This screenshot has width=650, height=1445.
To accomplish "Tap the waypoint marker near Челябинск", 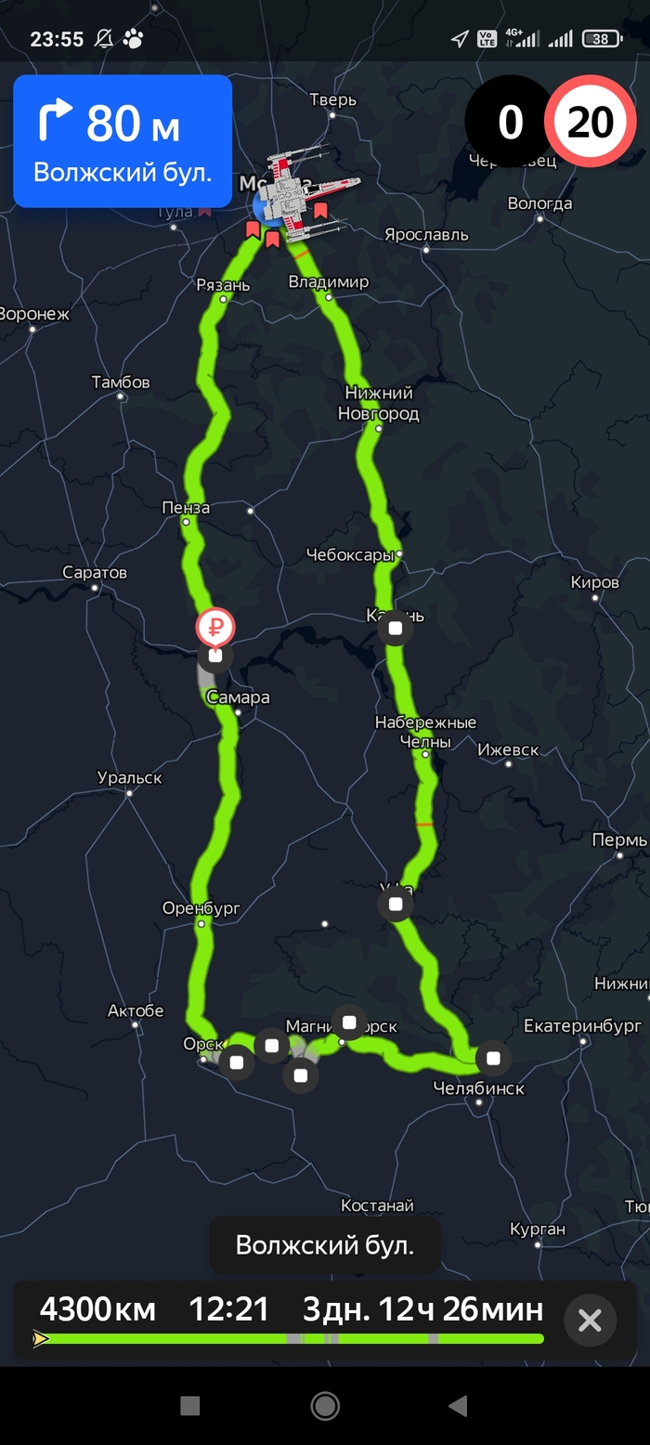I will coord(493,1058).
